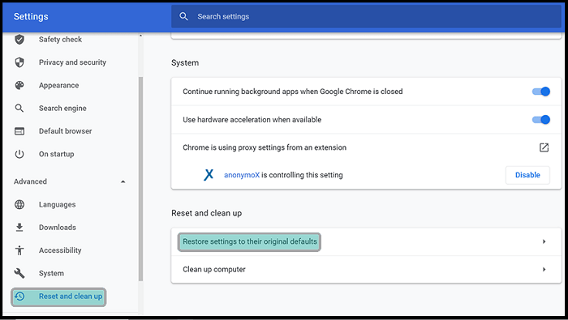The width and height of the screenshot is (568, 320).
Task: Toggle hardware acceleration when available
Action: pyautogui.click(x=541, y=120)
